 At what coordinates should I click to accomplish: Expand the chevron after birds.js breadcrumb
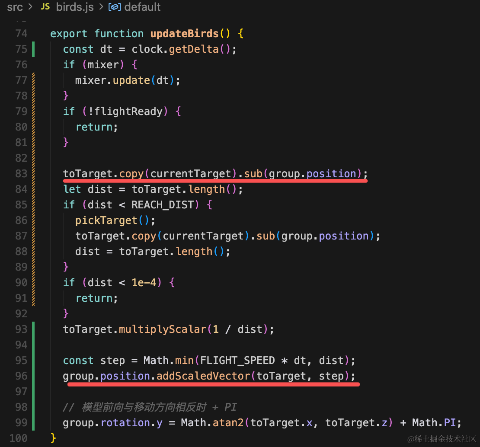(x=101, y=7)
